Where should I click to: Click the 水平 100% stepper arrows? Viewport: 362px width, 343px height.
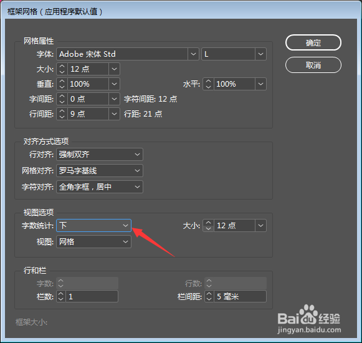(208, 84)
